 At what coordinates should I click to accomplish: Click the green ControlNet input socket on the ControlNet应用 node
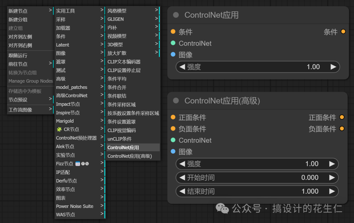click(173, 43)
